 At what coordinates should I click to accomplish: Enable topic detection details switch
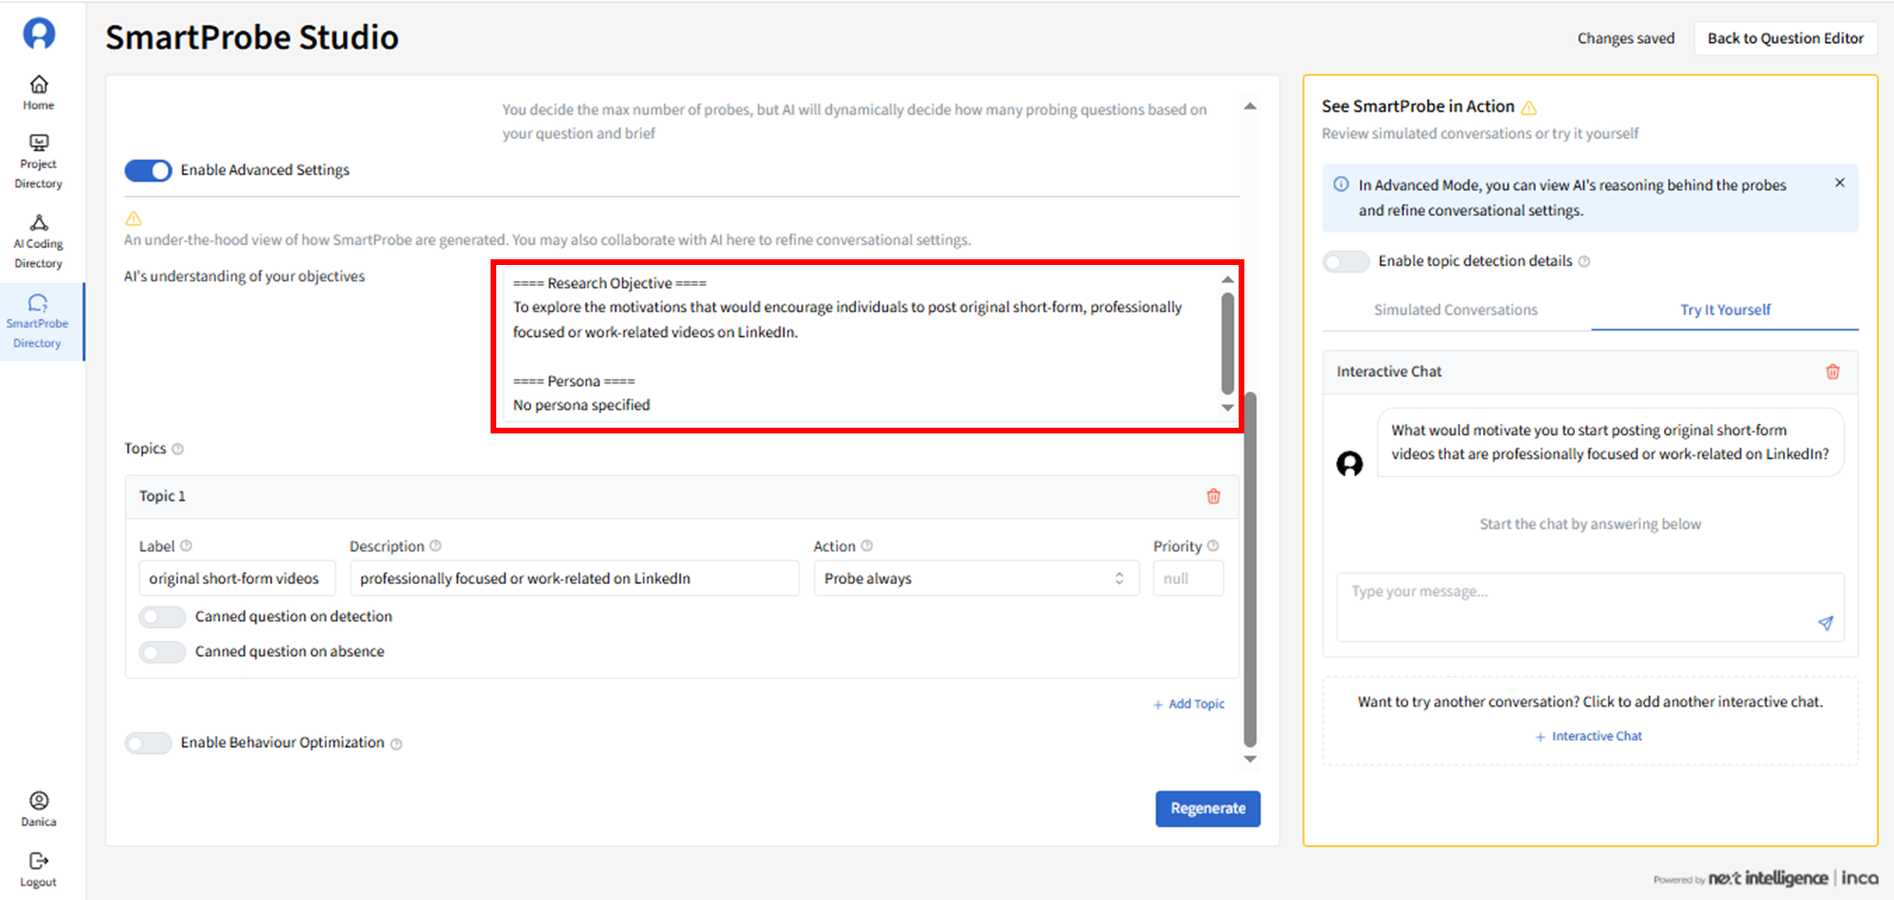1346,261
